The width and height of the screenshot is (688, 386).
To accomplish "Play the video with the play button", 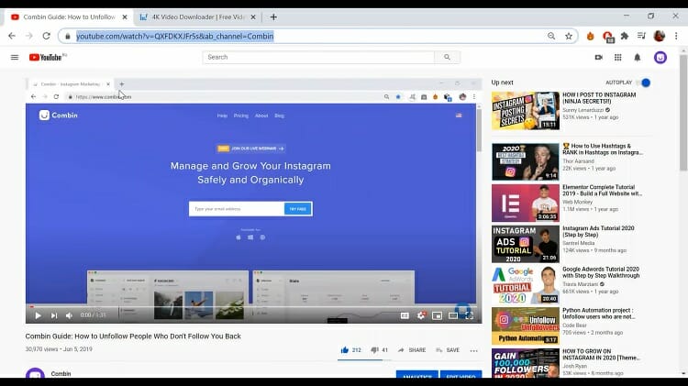I will pyautogui.click(x=39, y=315).
